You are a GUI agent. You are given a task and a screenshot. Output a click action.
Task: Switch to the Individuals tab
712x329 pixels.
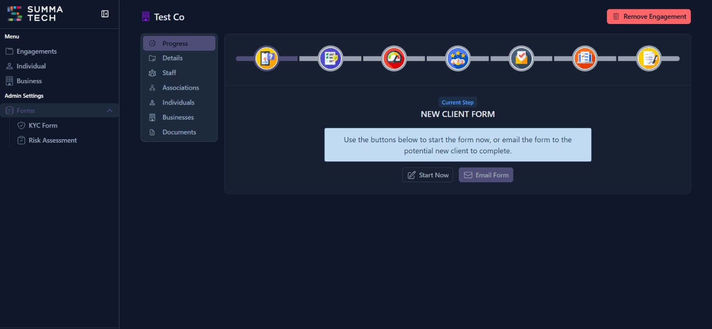tap(179, 102)
